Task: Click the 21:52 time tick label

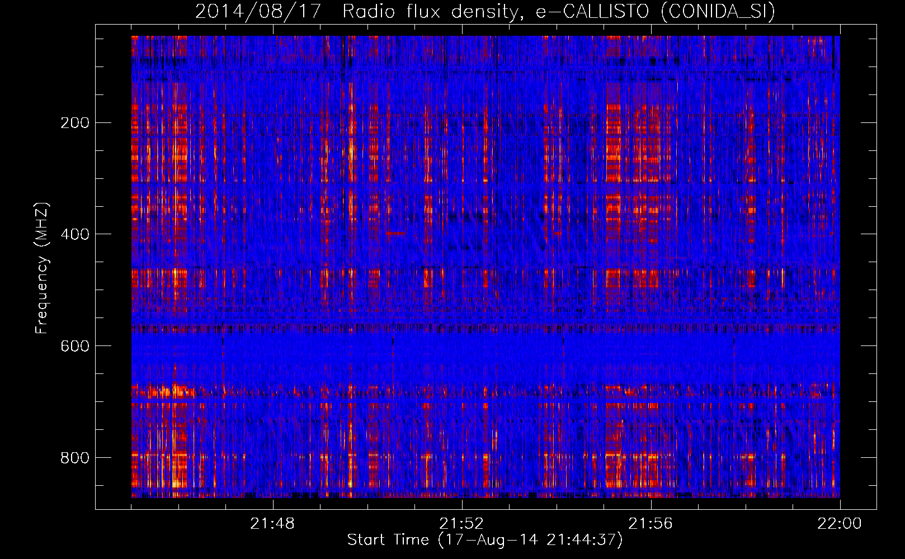Action: point(461,524)
